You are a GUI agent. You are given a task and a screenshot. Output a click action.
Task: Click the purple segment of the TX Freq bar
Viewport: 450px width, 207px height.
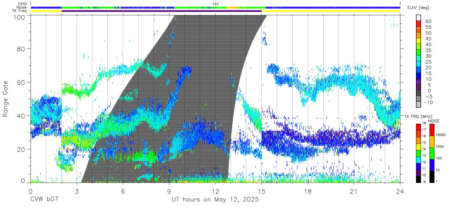[162, 11]
